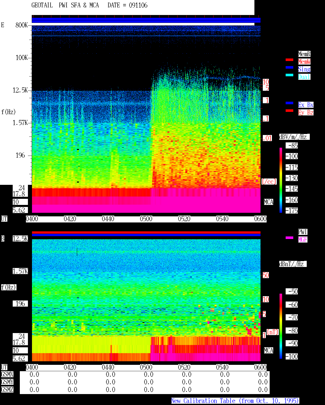
Task: Click the -100 electric color scale value
Action: click(x=292, y=156)
